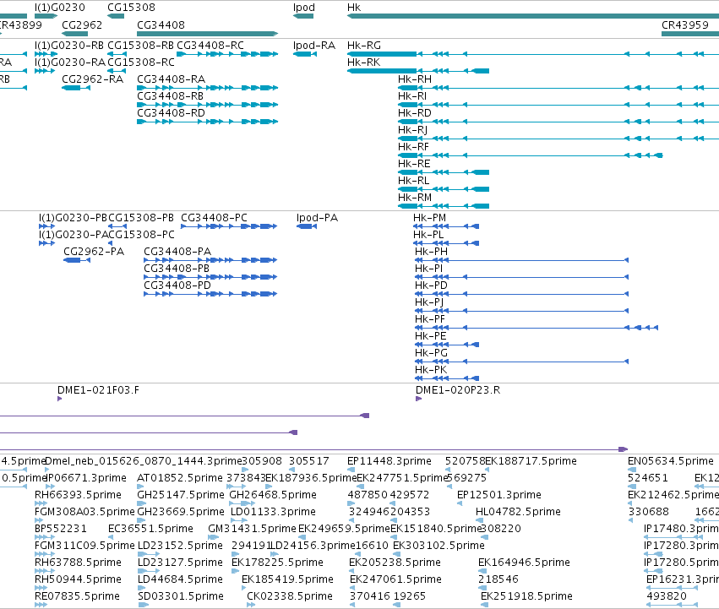Select EK251918.5prime EST label

tap(526, 596)
